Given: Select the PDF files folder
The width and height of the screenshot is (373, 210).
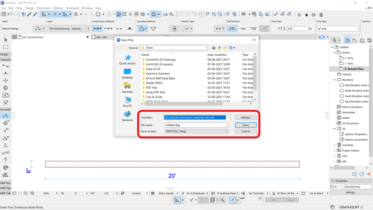Looking at the screenshot, I should tap(151, 87).
